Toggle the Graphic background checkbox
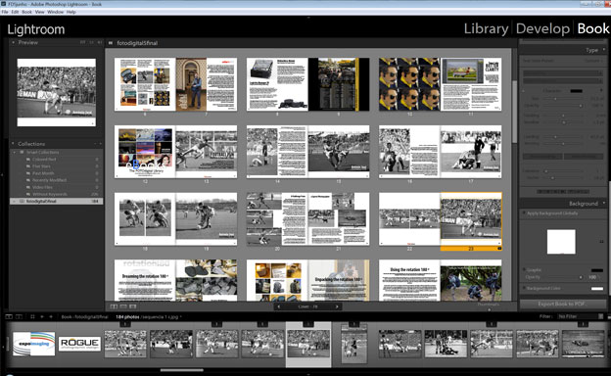The height and width of the screenshot is (376, 611). tap(525, 269)
